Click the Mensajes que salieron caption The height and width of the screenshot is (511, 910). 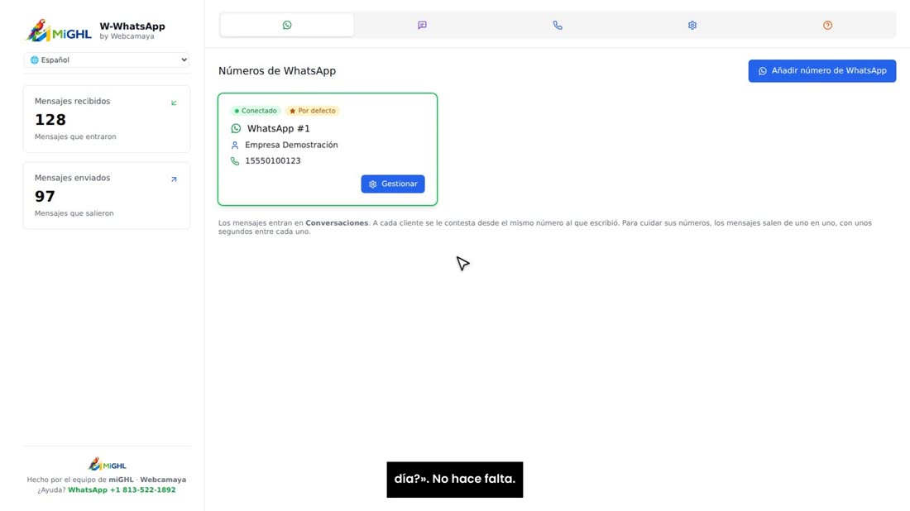pos(74,213)
